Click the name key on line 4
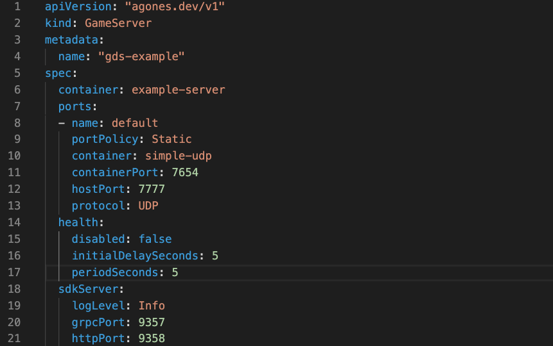 click(71, 56)
